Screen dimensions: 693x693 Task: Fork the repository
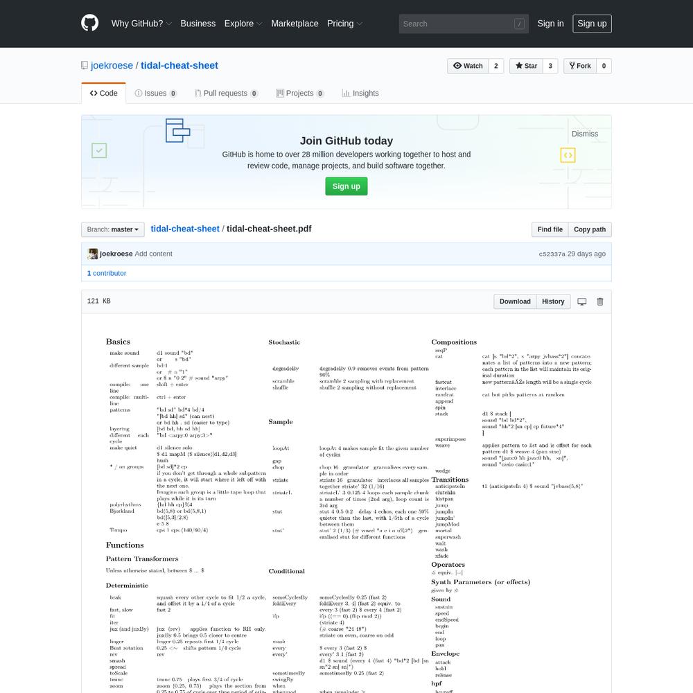(x=580, y=66)
